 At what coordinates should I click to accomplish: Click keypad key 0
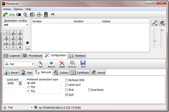click(13, 47)
